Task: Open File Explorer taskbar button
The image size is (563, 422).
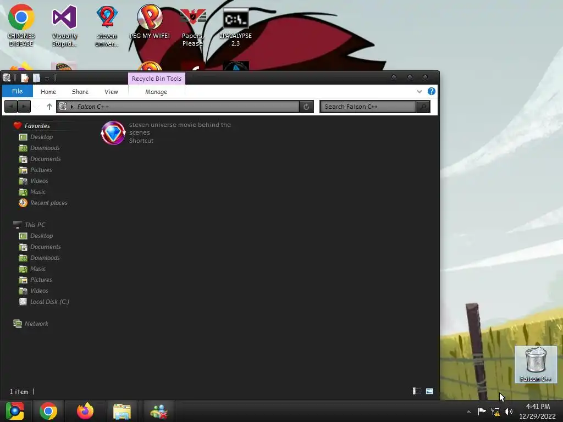Action: tap(122, 411)
